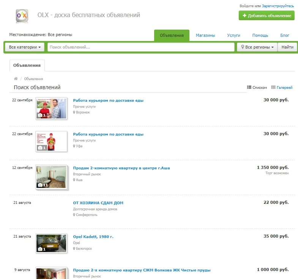Click 'Торг возможен' note

pos(277,173)
